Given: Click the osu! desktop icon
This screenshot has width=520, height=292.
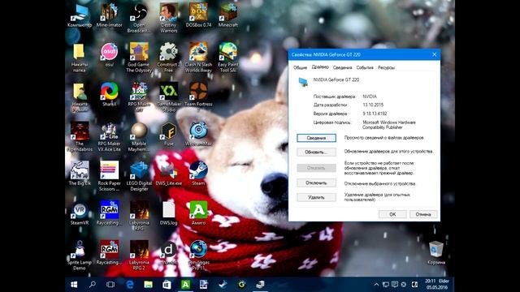Looking at the screenshot, I should (x=109, y=54).
